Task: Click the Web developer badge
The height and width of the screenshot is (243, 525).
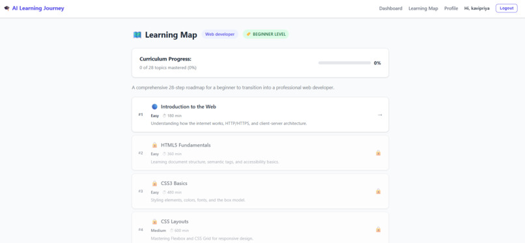Action: tap(220, 34)
